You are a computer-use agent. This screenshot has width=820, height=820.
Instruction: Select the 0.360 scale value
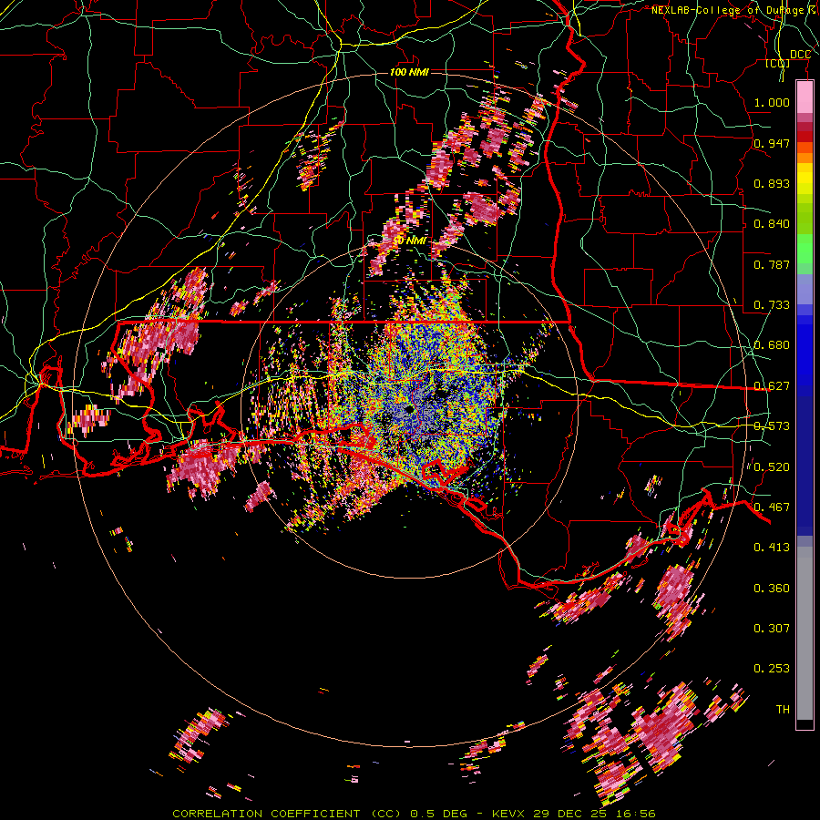(772, 589)
